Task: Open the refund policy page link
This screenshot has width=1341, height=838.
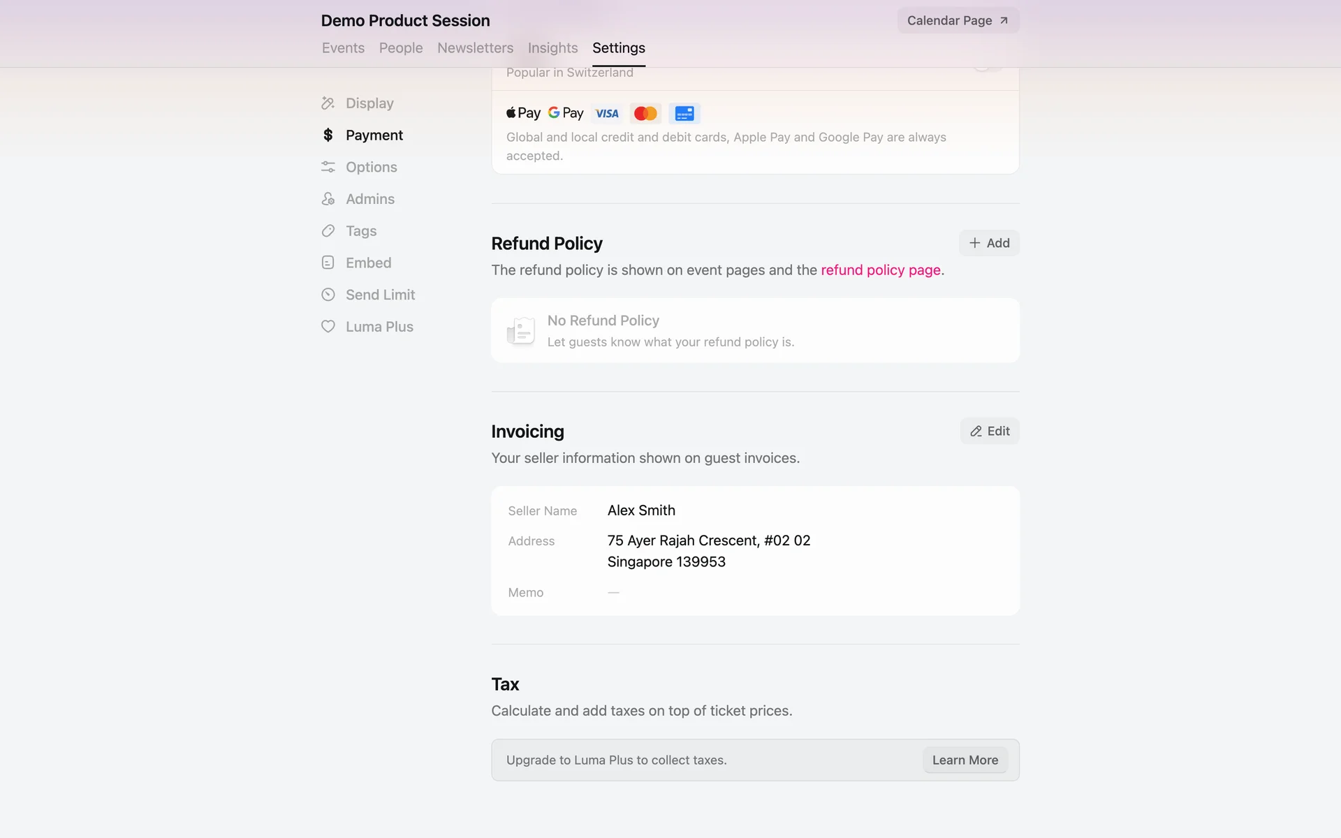Action: click(x=880, y=270)
